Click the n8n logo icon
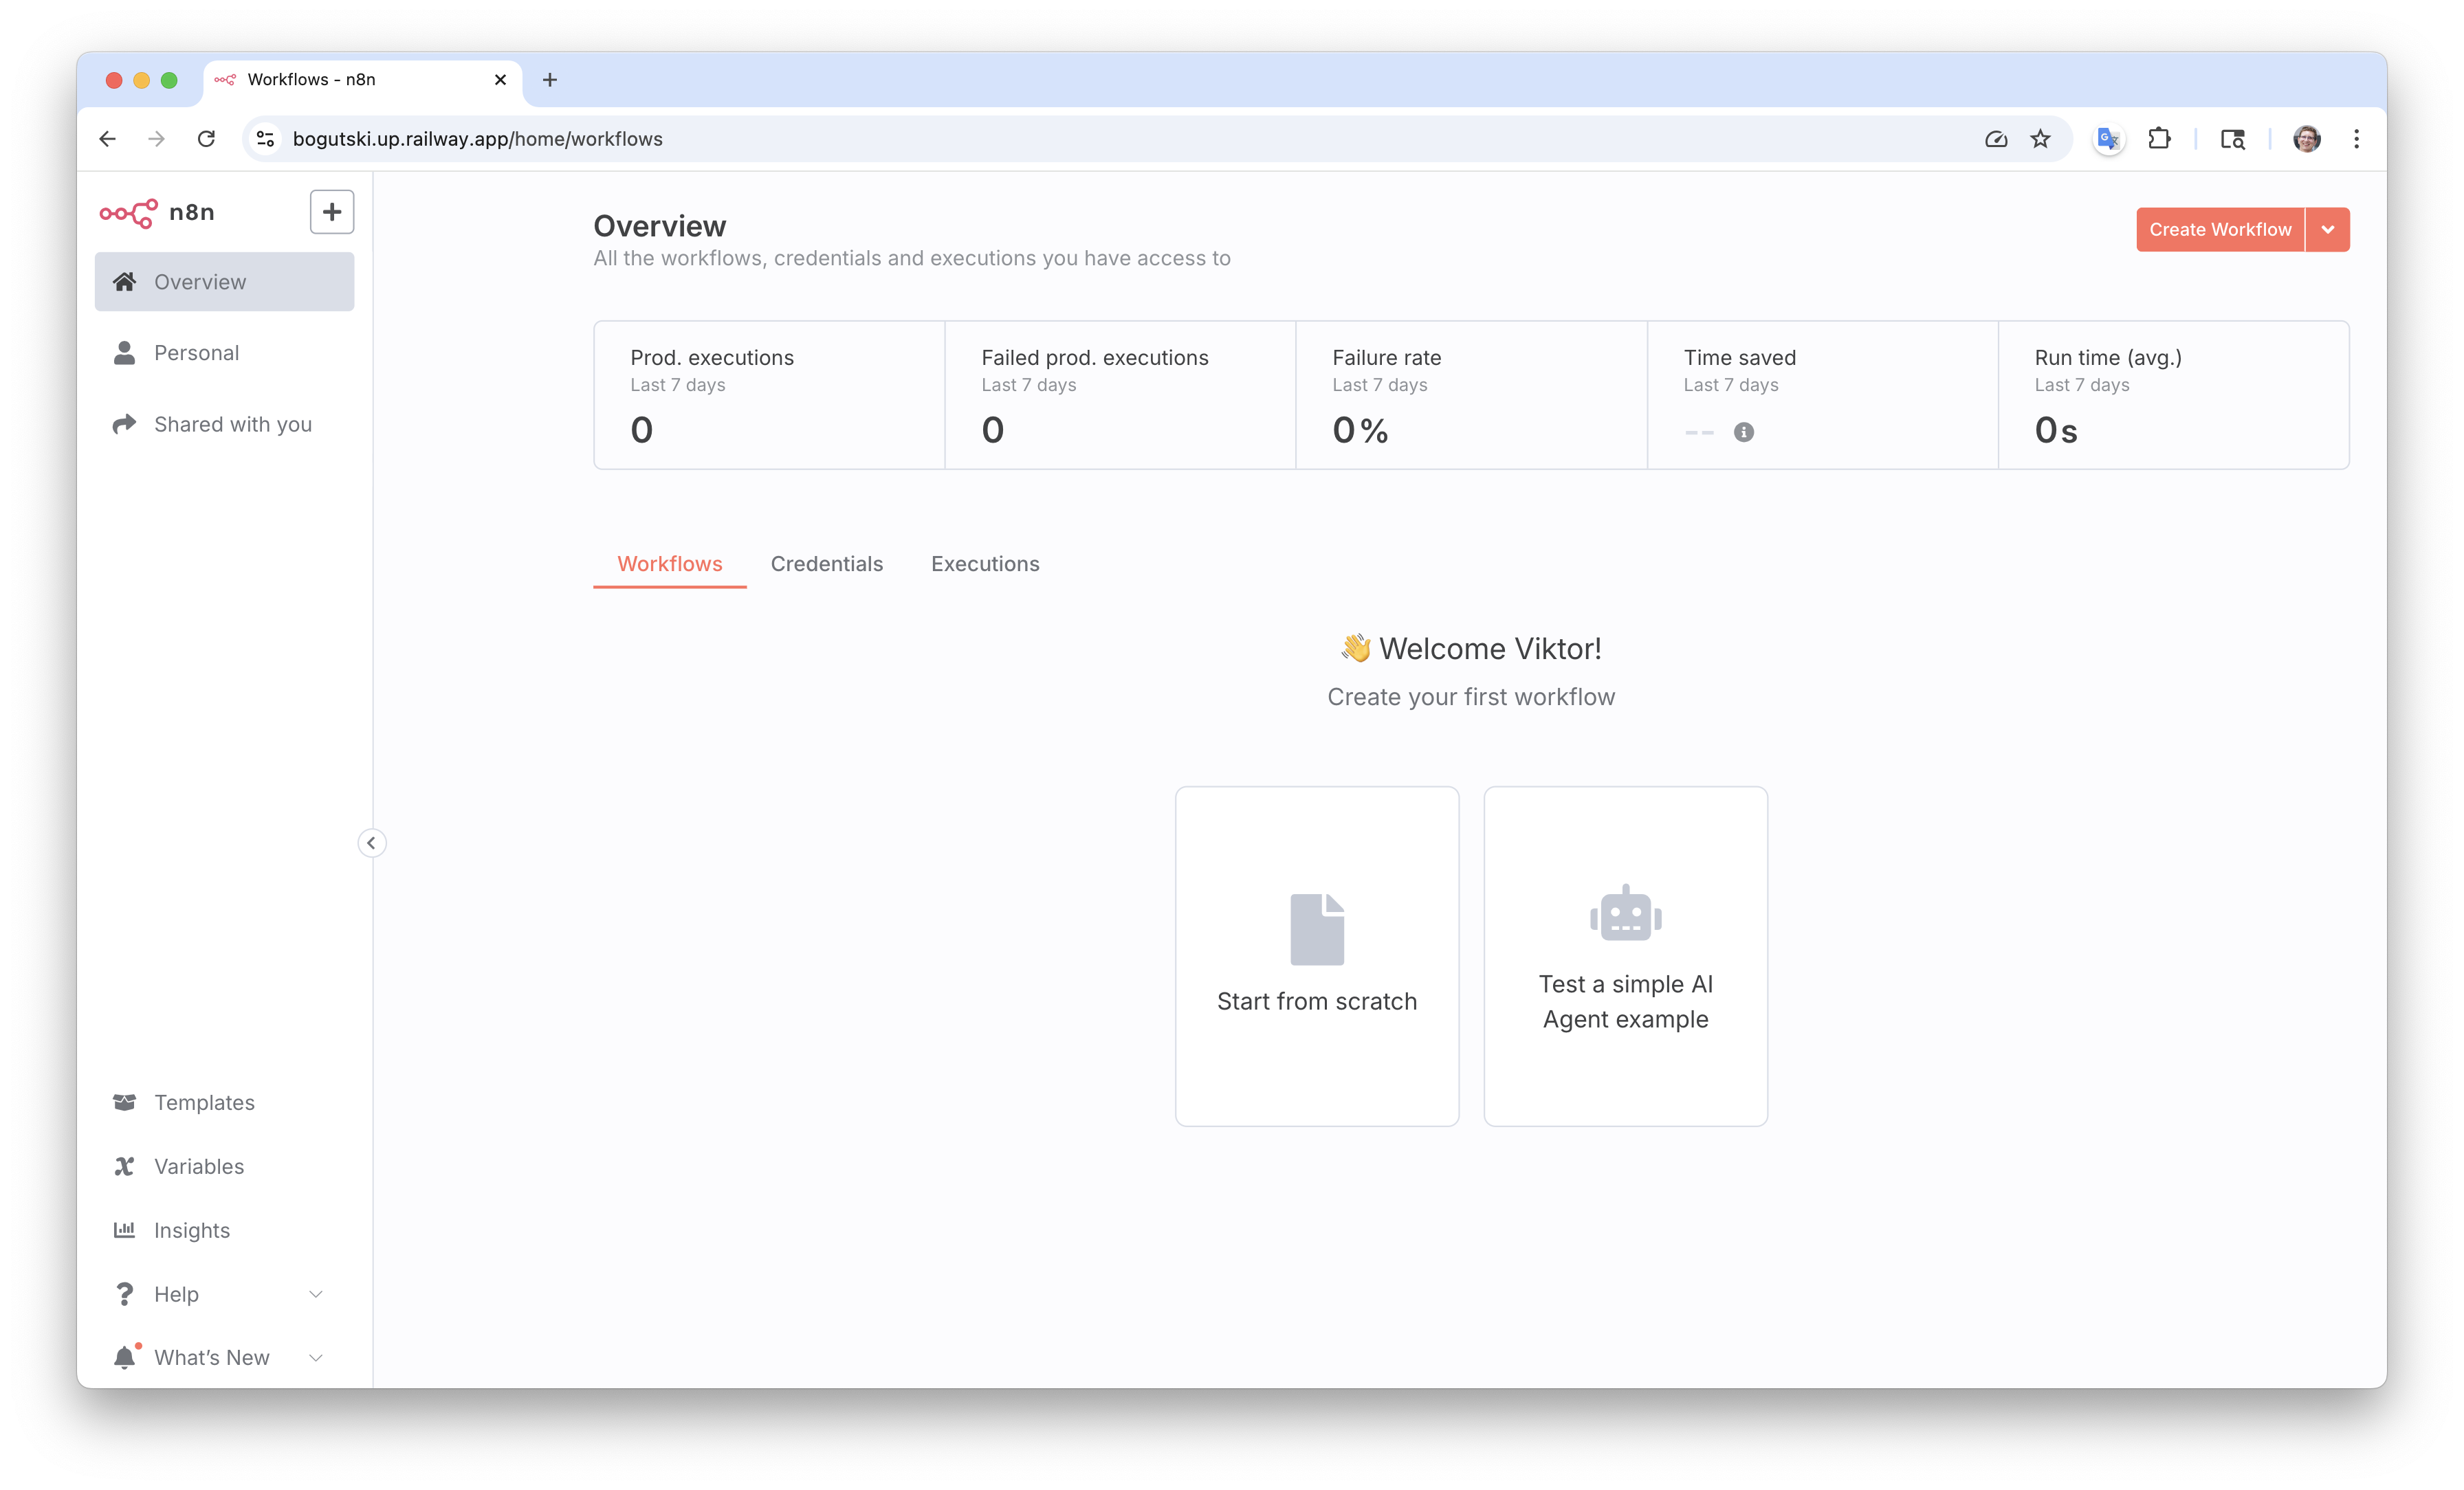 coord(129,213)
